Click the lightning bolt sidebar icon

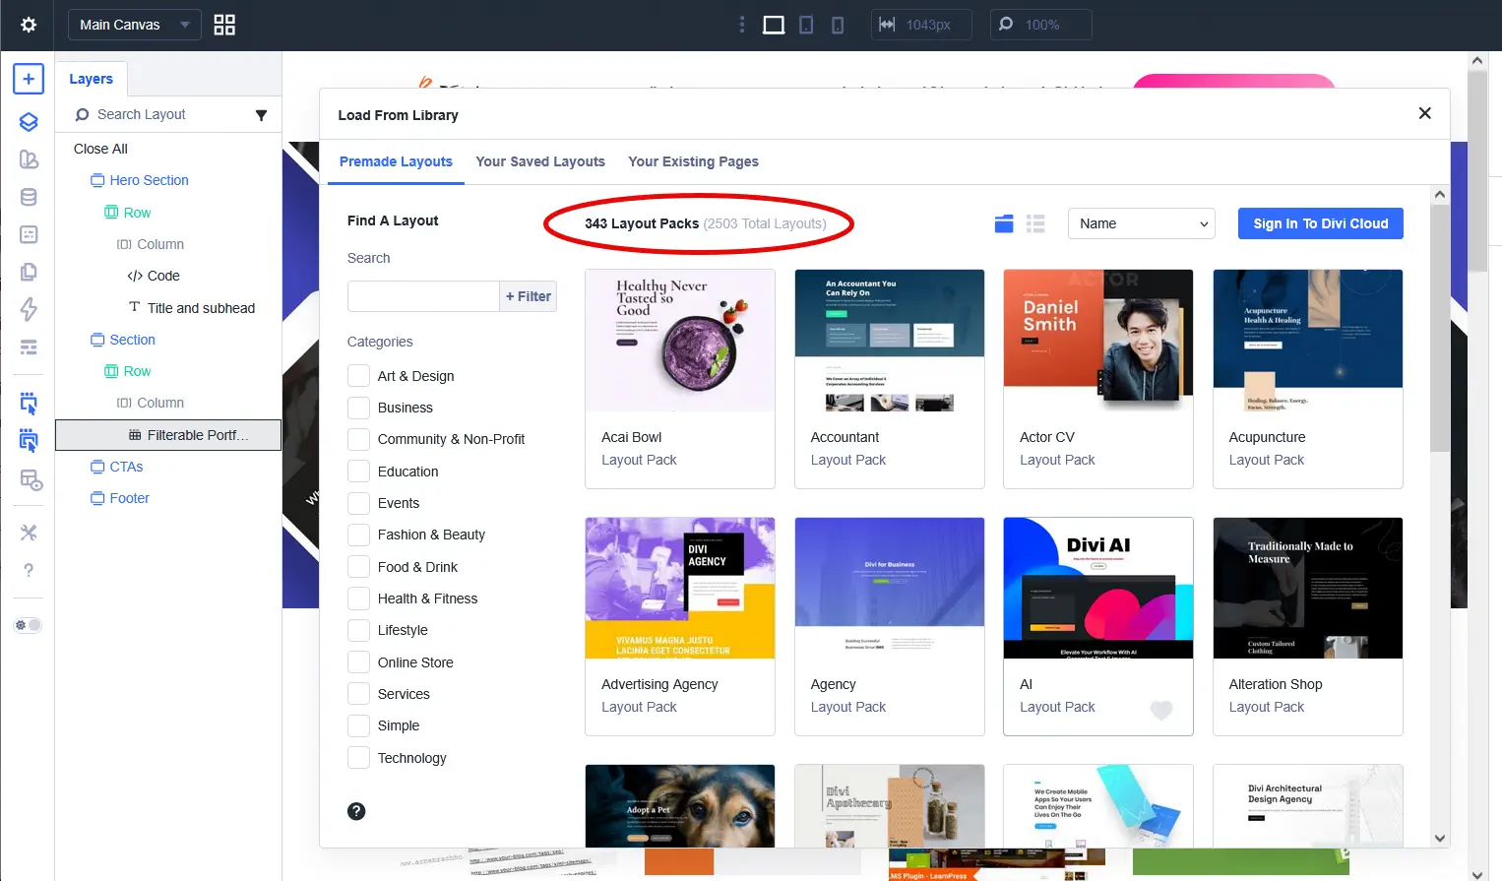[x=29, y=309]
